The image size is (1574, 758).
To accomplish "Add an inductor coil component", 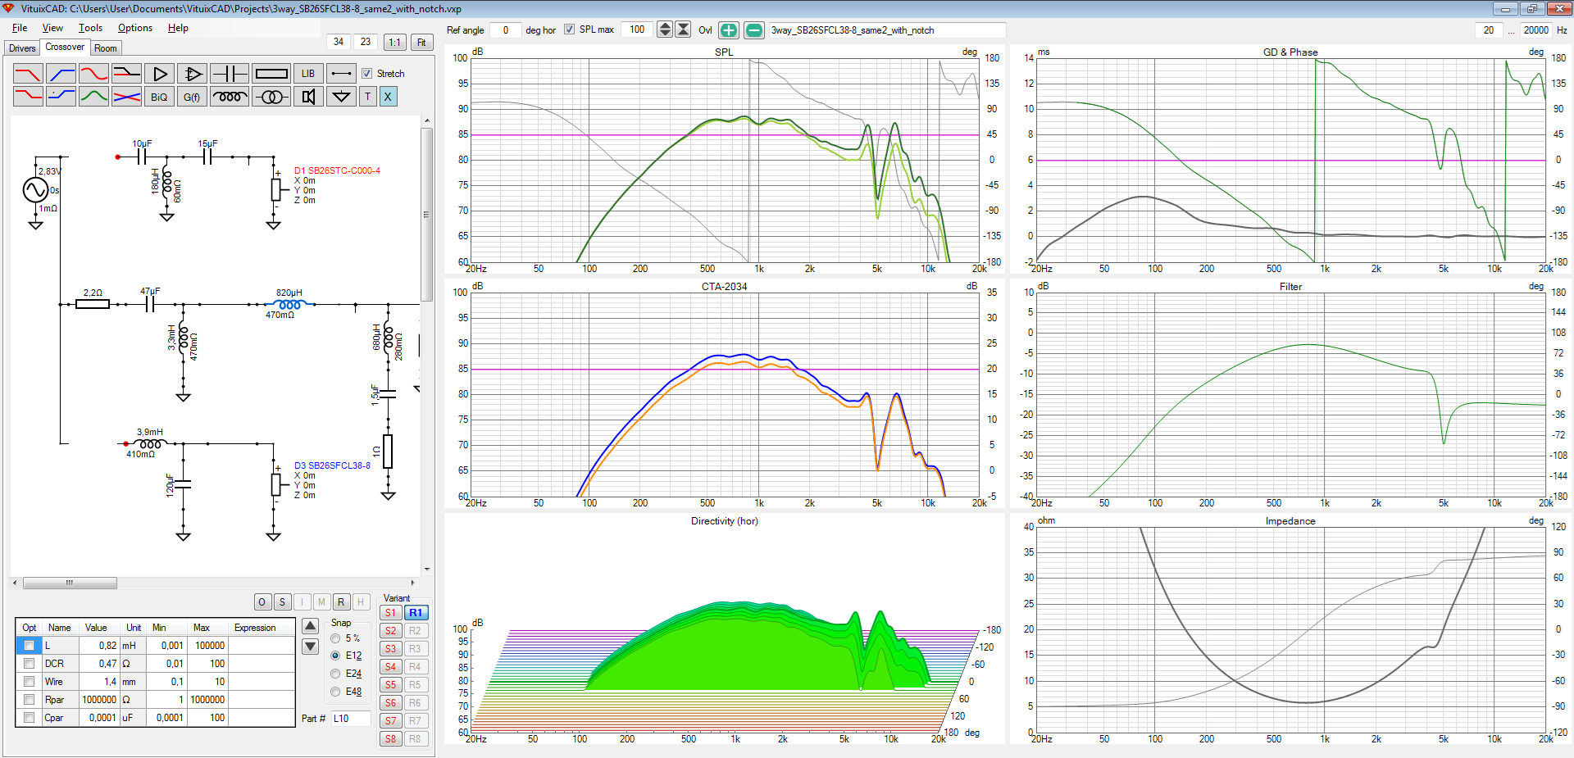I will 230,97.
